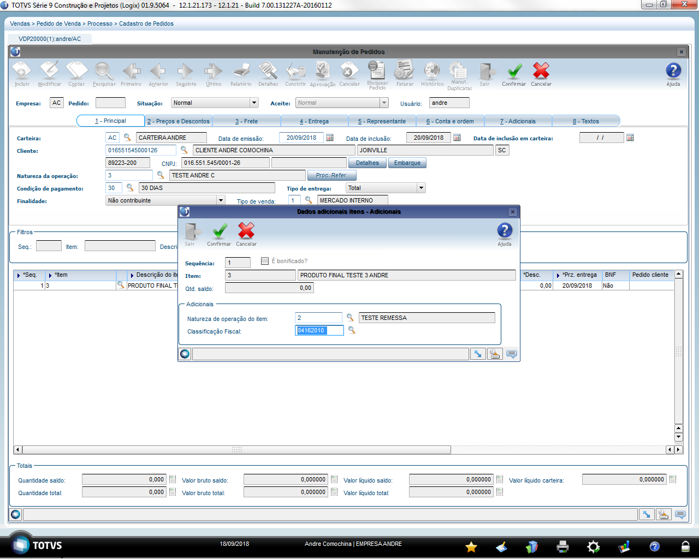Viewport: 699px width, 559px height.
Task: Open the Histórico toolbar icon
Action: click(x=432, y=74)
